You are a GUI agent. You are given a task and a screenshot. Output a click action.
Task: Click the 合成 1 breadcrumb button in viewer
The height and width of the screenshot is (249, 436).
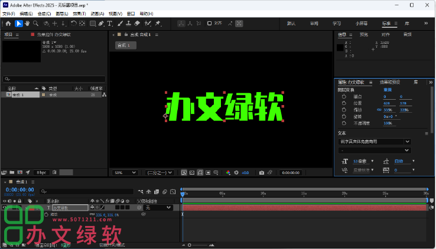(126, 45)
